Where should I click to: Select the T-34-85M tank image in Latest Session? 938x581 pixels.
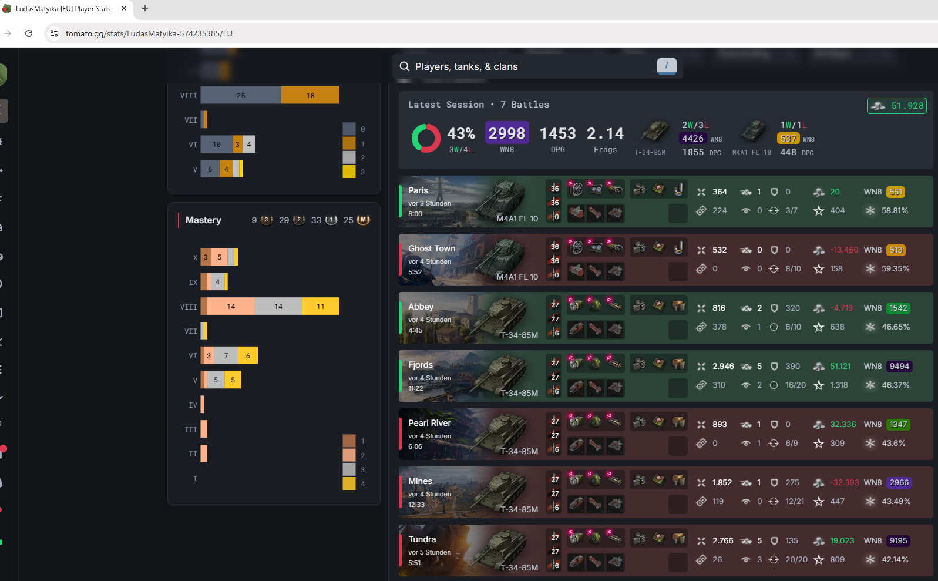coord(655,131)
